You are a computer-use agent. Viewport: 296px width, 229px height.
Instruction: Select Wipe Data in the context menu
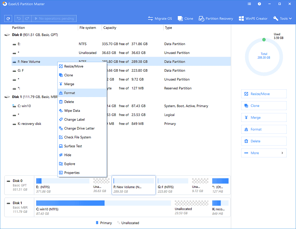72,111
